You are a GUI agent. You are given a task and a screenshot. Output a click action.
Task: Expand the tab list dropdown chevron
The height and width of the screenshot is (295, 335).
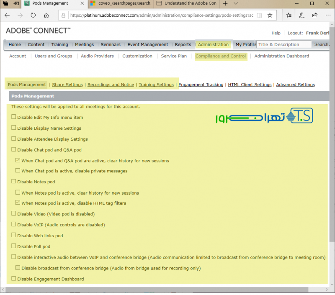point(236,3)
